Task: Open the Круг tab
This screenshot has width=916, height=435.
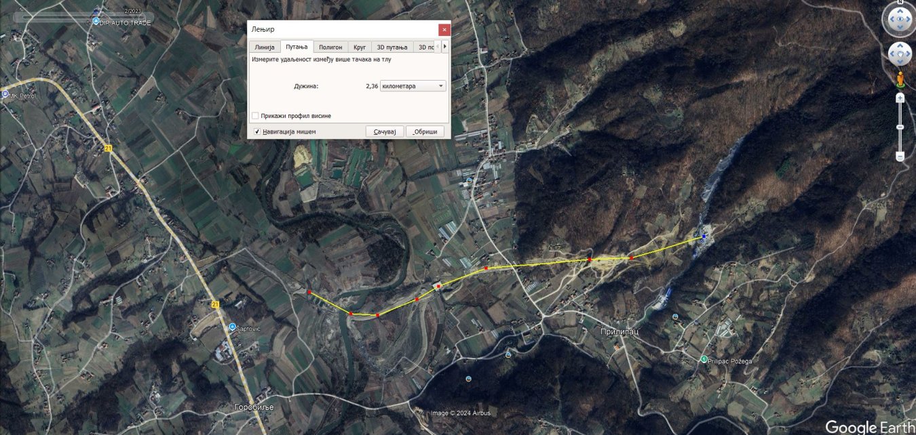Action: click(x=360, y=47)
